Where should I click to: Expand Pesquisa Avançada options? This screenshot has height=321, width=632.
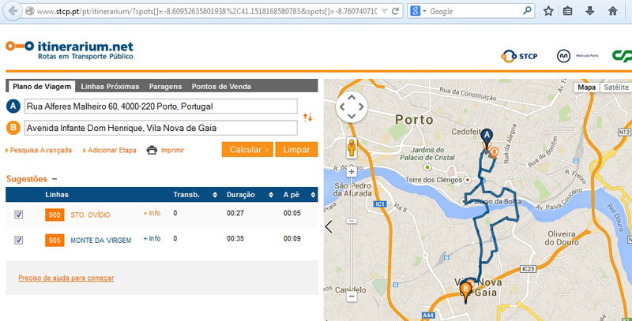click(x=39, y=150)
